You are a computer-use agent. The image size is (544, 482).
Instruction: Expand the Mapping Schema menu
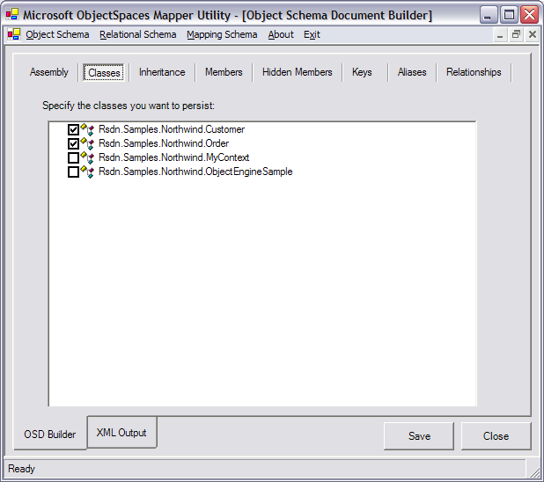222,34
